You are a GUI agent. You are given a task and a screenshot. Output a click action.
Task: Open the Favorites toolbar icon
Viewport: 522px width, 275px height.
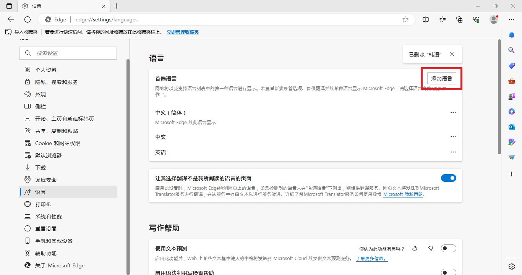pos(443,19)
